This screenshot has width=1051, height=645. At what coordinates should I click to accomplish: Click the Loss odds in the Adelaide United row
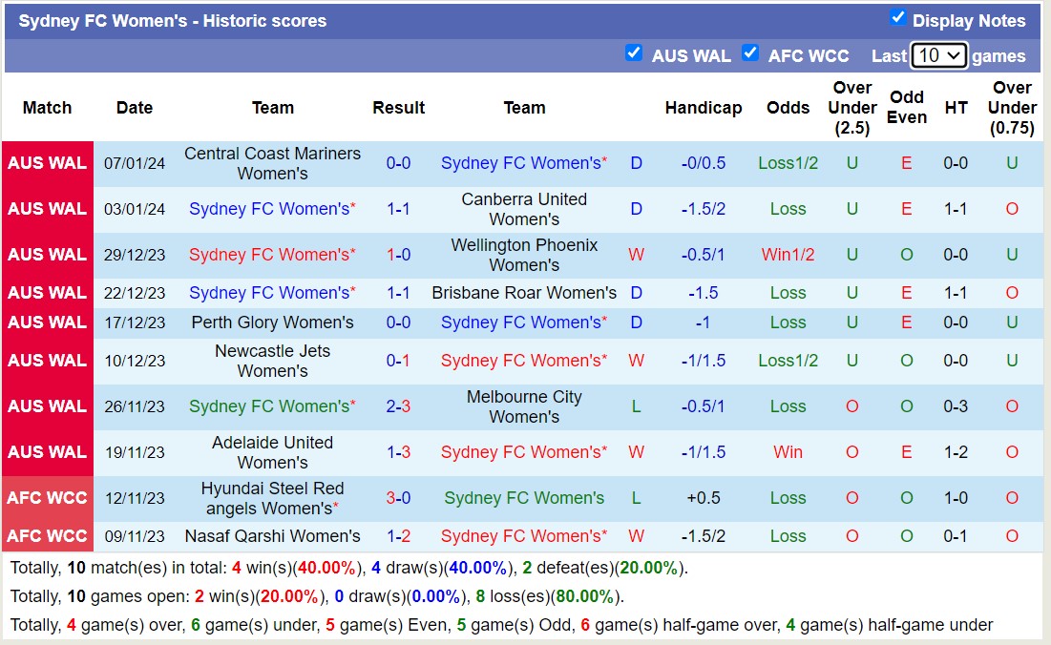point(788,452)
